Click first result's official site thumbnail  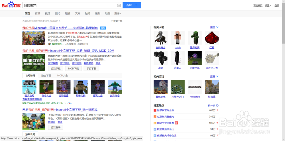point(34,38)
